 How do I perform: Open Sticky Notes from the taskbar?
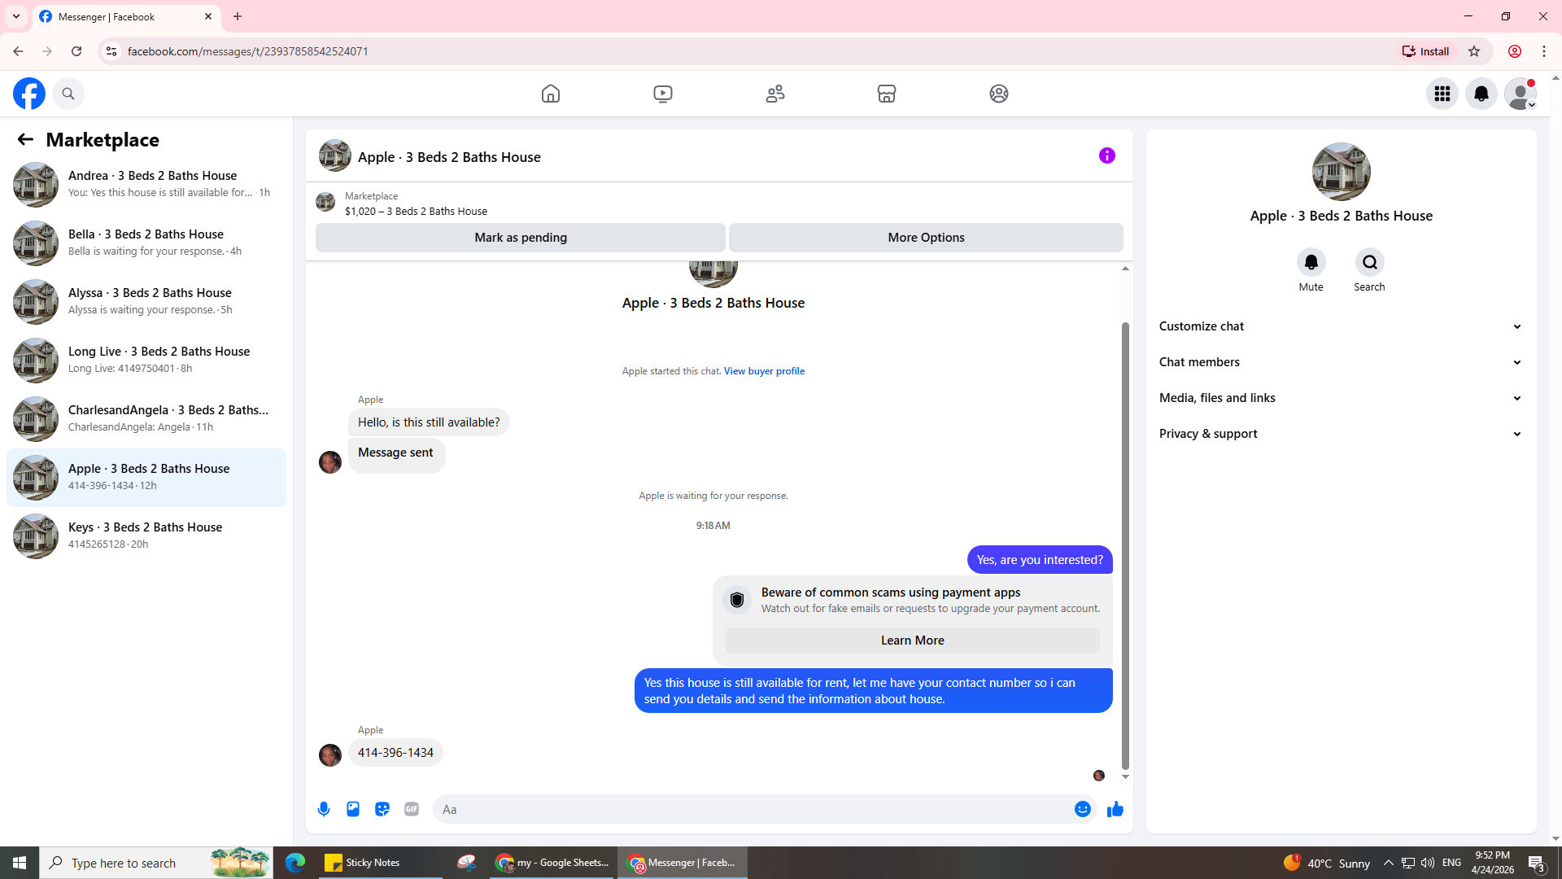(380, 863)
